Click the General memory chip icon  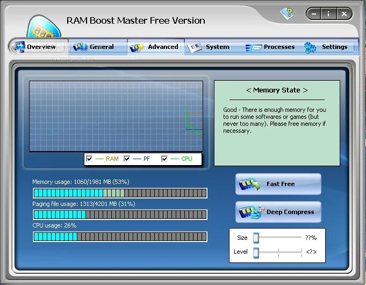tap(80, 47)
